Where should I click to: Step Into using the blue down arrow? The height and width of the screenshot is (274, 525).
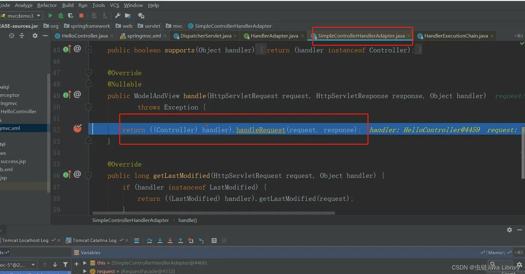[x=160, y=241]
